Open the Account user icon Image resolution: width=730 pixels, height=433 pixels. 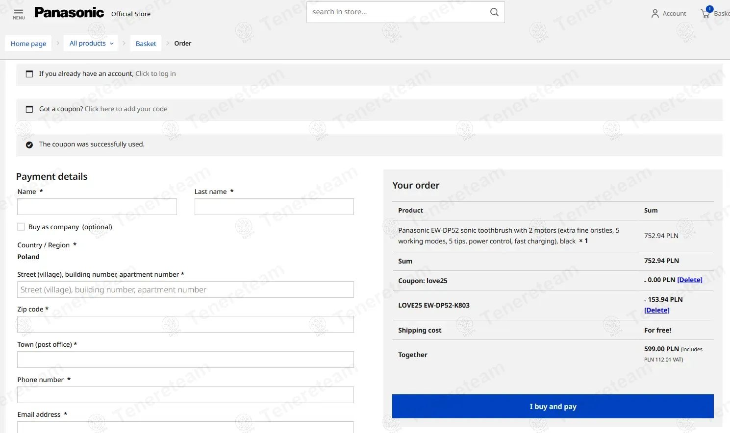[x=655, y=14]
